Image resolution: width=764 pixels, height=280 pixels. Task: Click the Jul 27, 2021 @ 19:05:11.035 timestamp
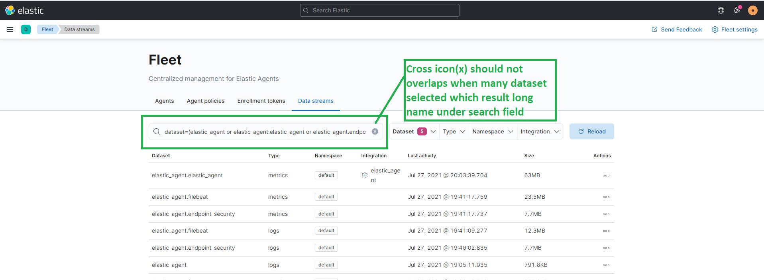tap(448, 265)
